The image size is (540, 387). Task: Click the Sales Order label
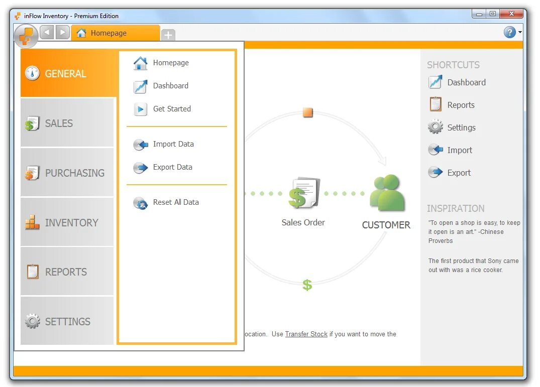[x=303, y=222]
